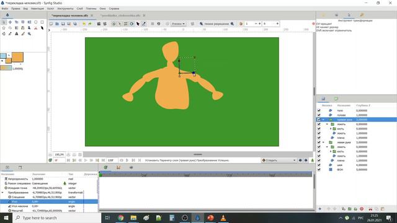Open the Правка menu

point(16,9)
